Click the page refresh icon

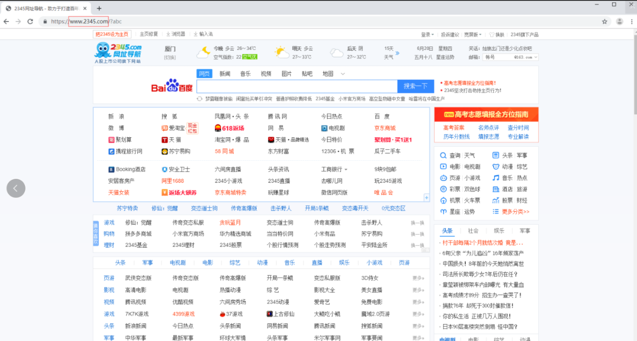coord(31,21)
